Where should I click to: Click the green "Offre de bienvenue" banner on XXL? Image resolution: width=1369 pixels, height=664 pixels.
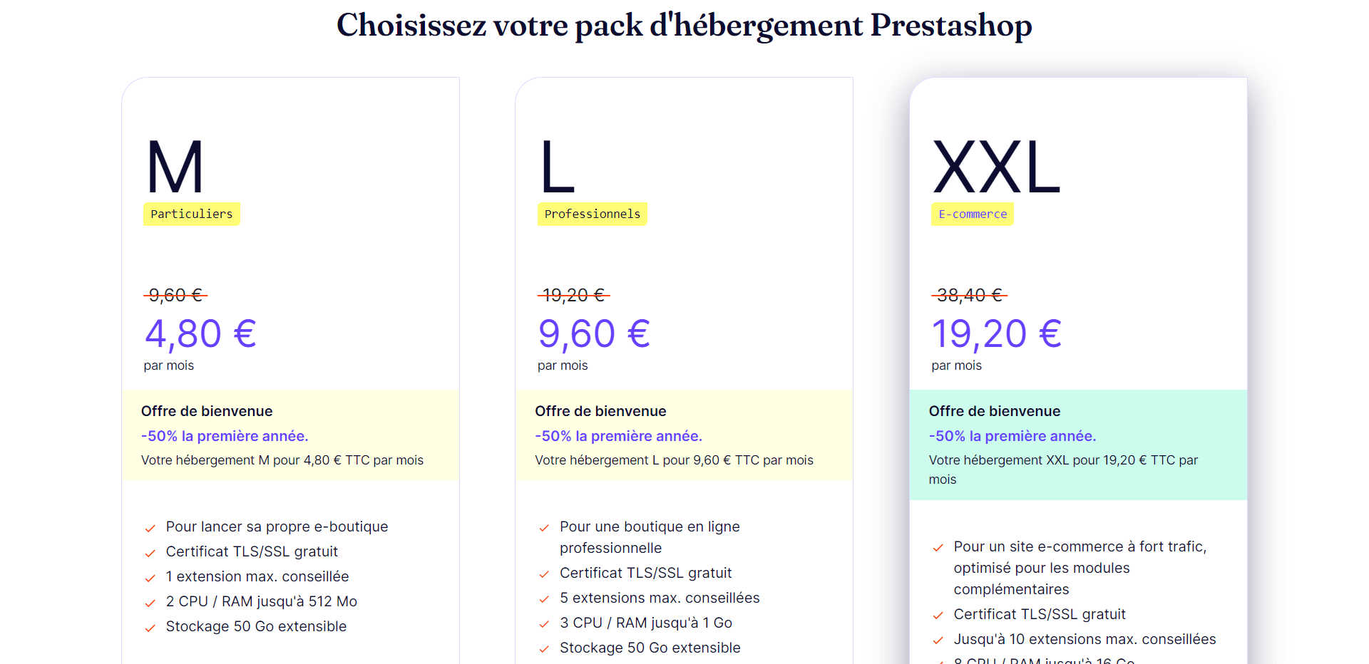(x=1077, y=444)
